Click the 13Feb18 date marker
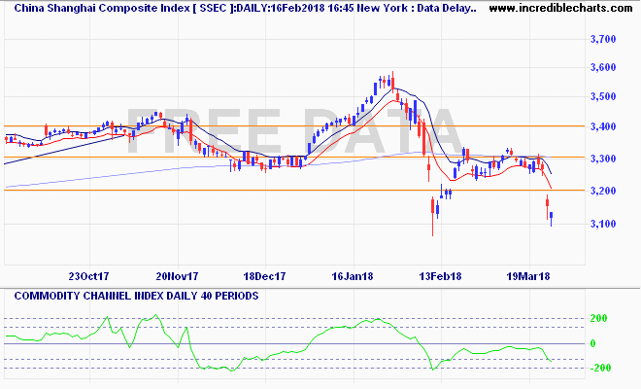 (441, 275)
